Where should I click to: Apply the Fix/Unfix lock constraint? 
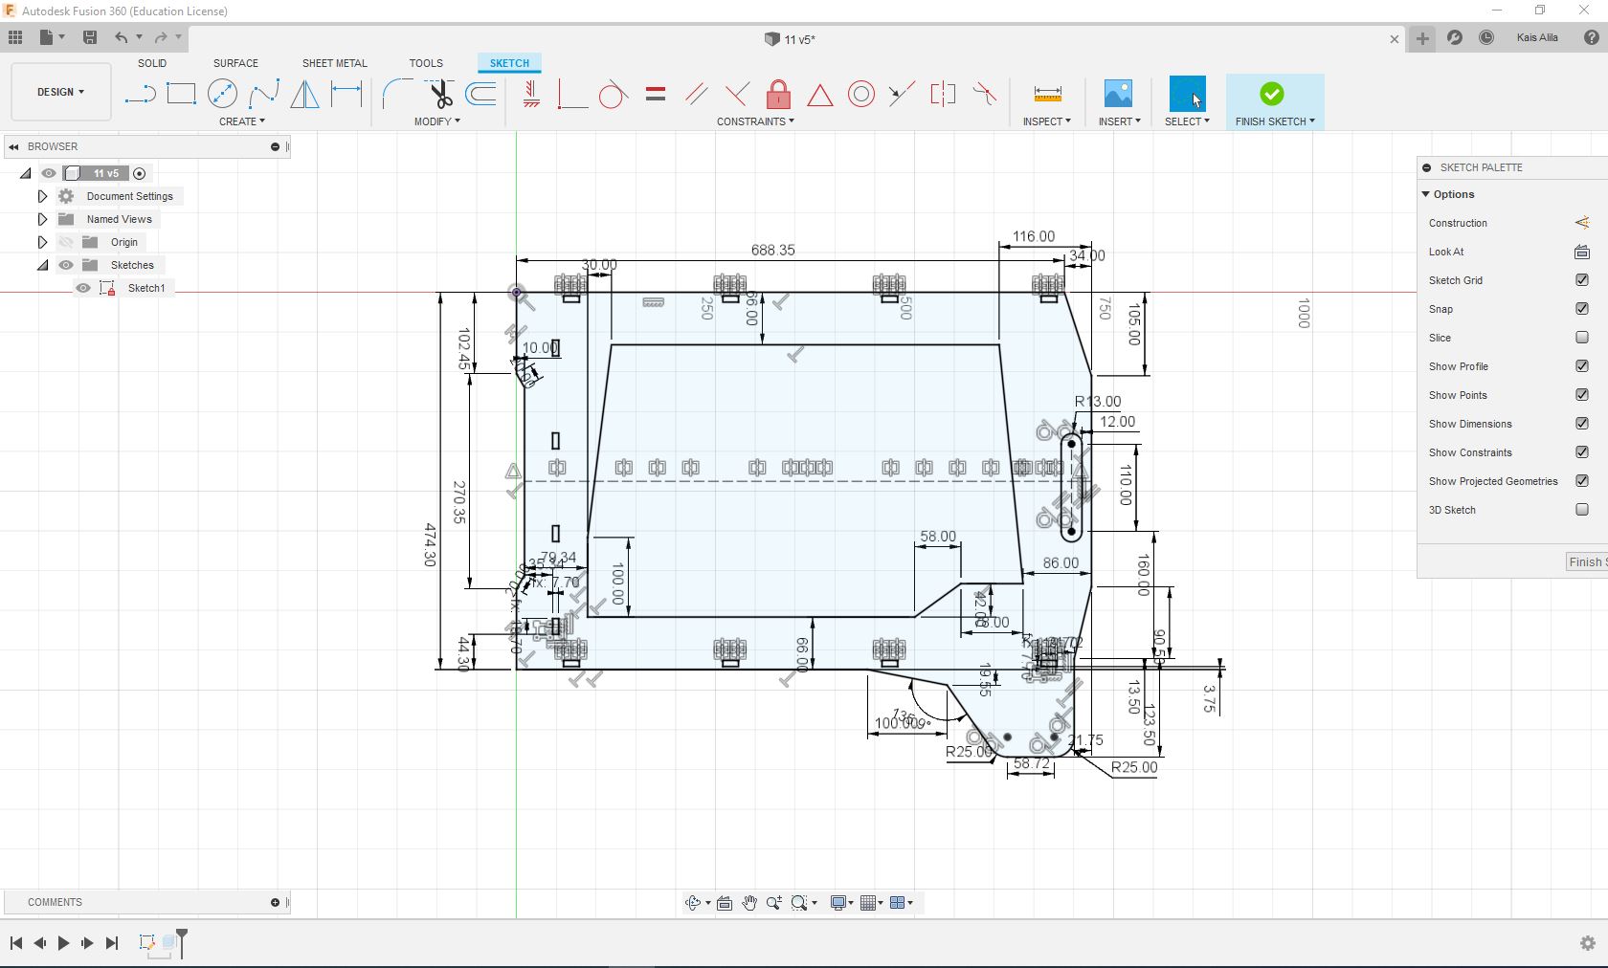pos(778,94)
